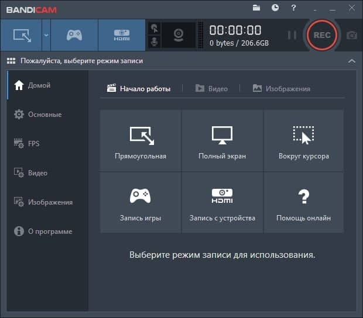363x318 pixels.
Task: Open Помощь онлайн tile
Action: pos(304,202)
